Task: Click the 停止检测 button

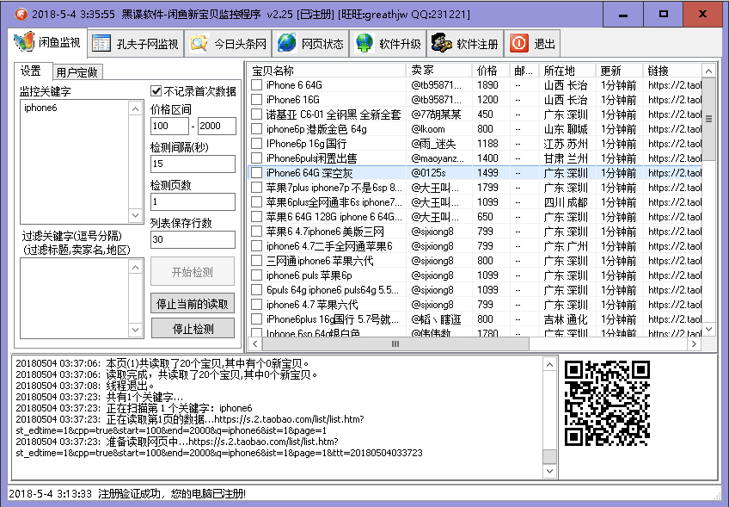Action: pyautogui.click(x=193, y=329)
